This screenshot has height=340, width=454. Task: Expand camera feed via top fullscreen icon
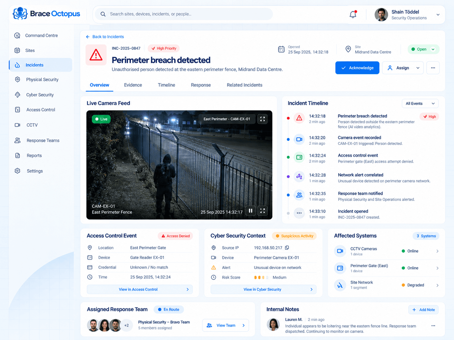point(262,119)
